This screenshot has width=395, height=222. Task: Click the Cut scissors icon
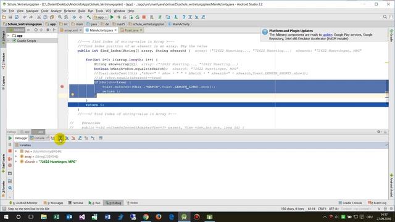click(39, 17)
